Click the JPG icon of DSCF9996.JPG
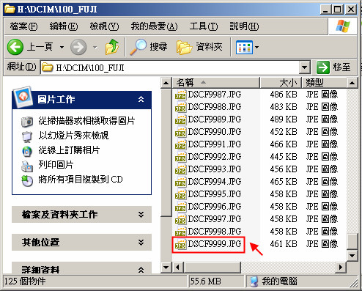Viewport: 362px width, 291px height. coord(180,207)
